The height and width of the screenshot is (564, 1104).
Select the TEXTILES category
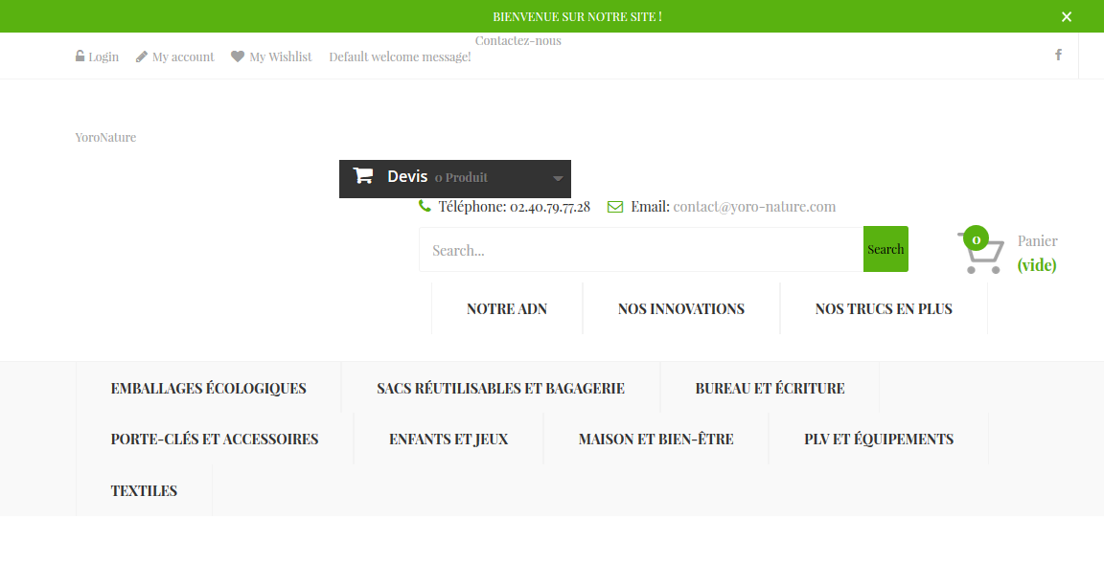click(x=144, y=490)
